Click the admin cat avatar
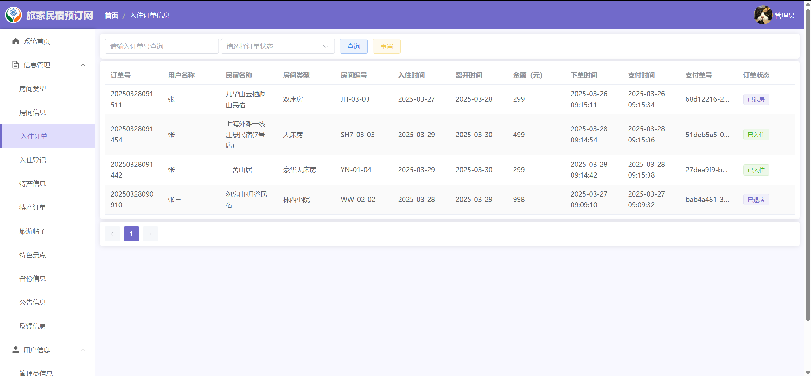 coord(763,15)
